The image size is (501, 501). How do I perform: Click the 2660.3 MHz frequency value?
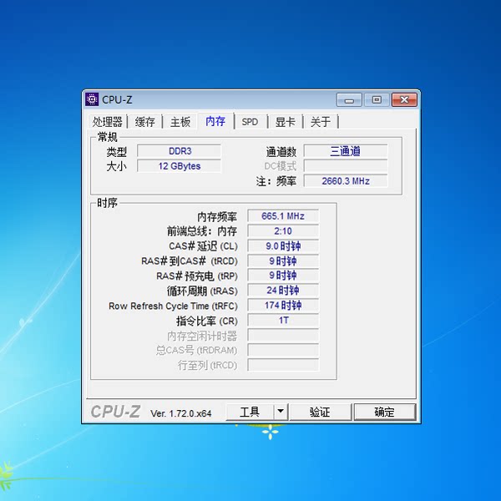click(x=346, y=181)
